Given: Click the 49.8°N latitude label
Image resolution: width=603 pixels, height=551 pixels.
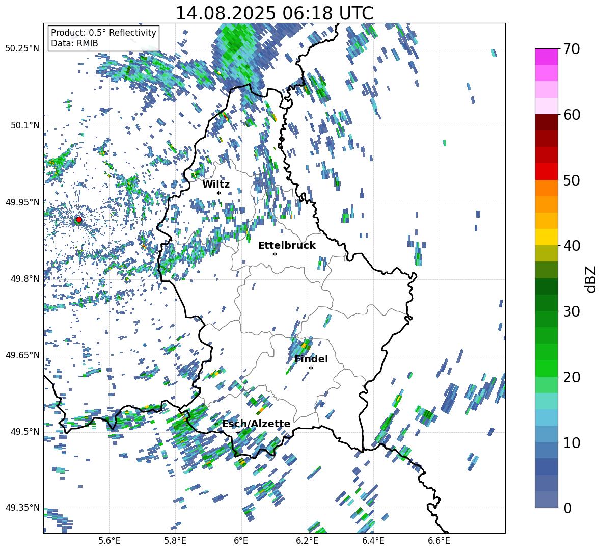Looking at the screenshot, I should pos(24,279).
